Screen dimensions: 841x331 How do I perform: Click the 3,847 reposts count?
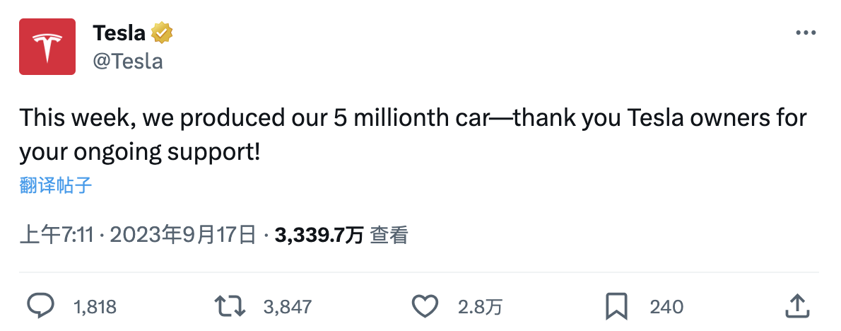[288, 307]
